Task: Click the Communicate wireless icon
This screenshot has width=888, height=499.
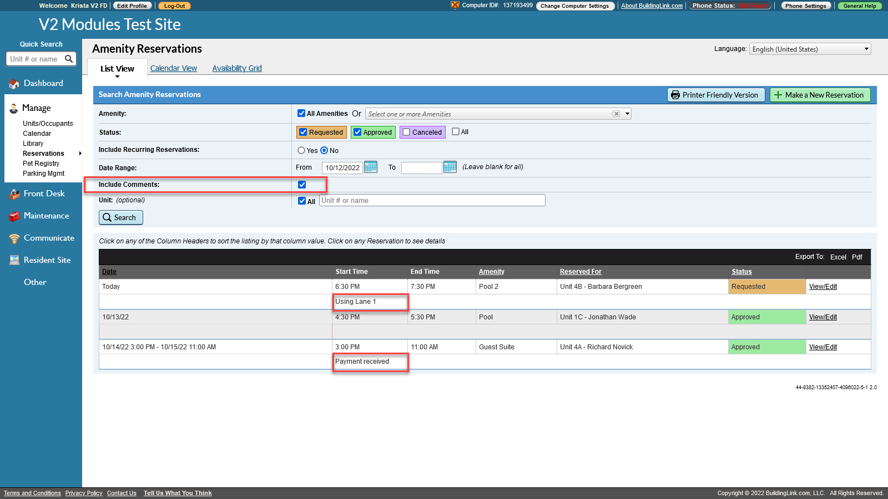Action: click(14, 238)
